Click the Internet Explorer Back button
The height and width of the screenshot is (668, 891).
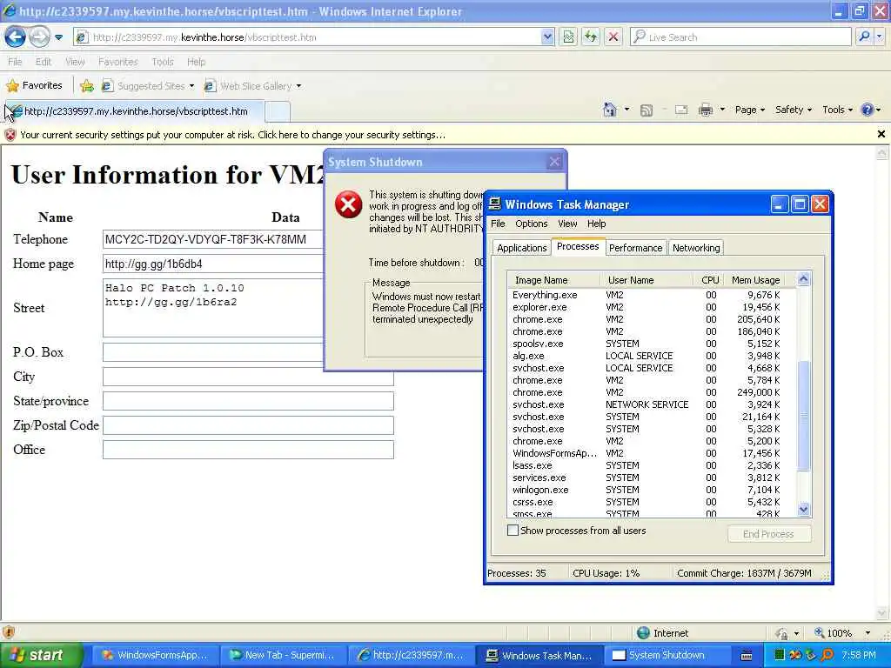[x=16, y=37]
